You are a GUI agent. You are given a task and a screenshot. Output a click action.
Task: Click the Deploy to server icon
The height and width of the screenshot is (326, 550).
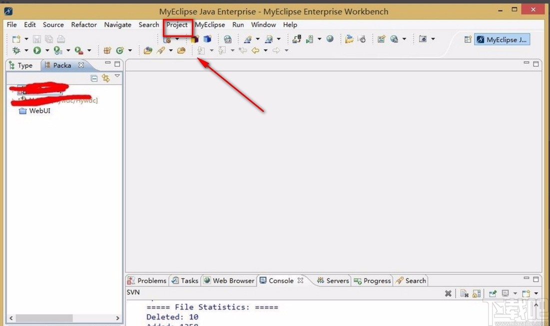coord(297,39)
